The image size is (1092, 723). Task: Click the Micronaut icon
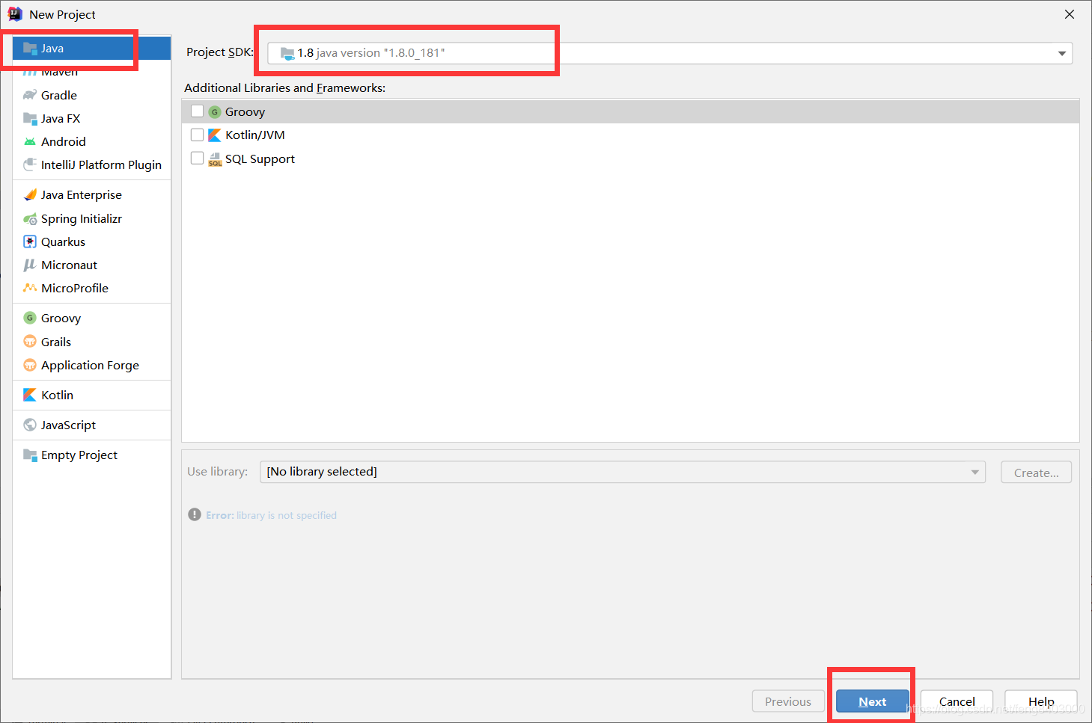pyautogui.click(x=30, y=265)
